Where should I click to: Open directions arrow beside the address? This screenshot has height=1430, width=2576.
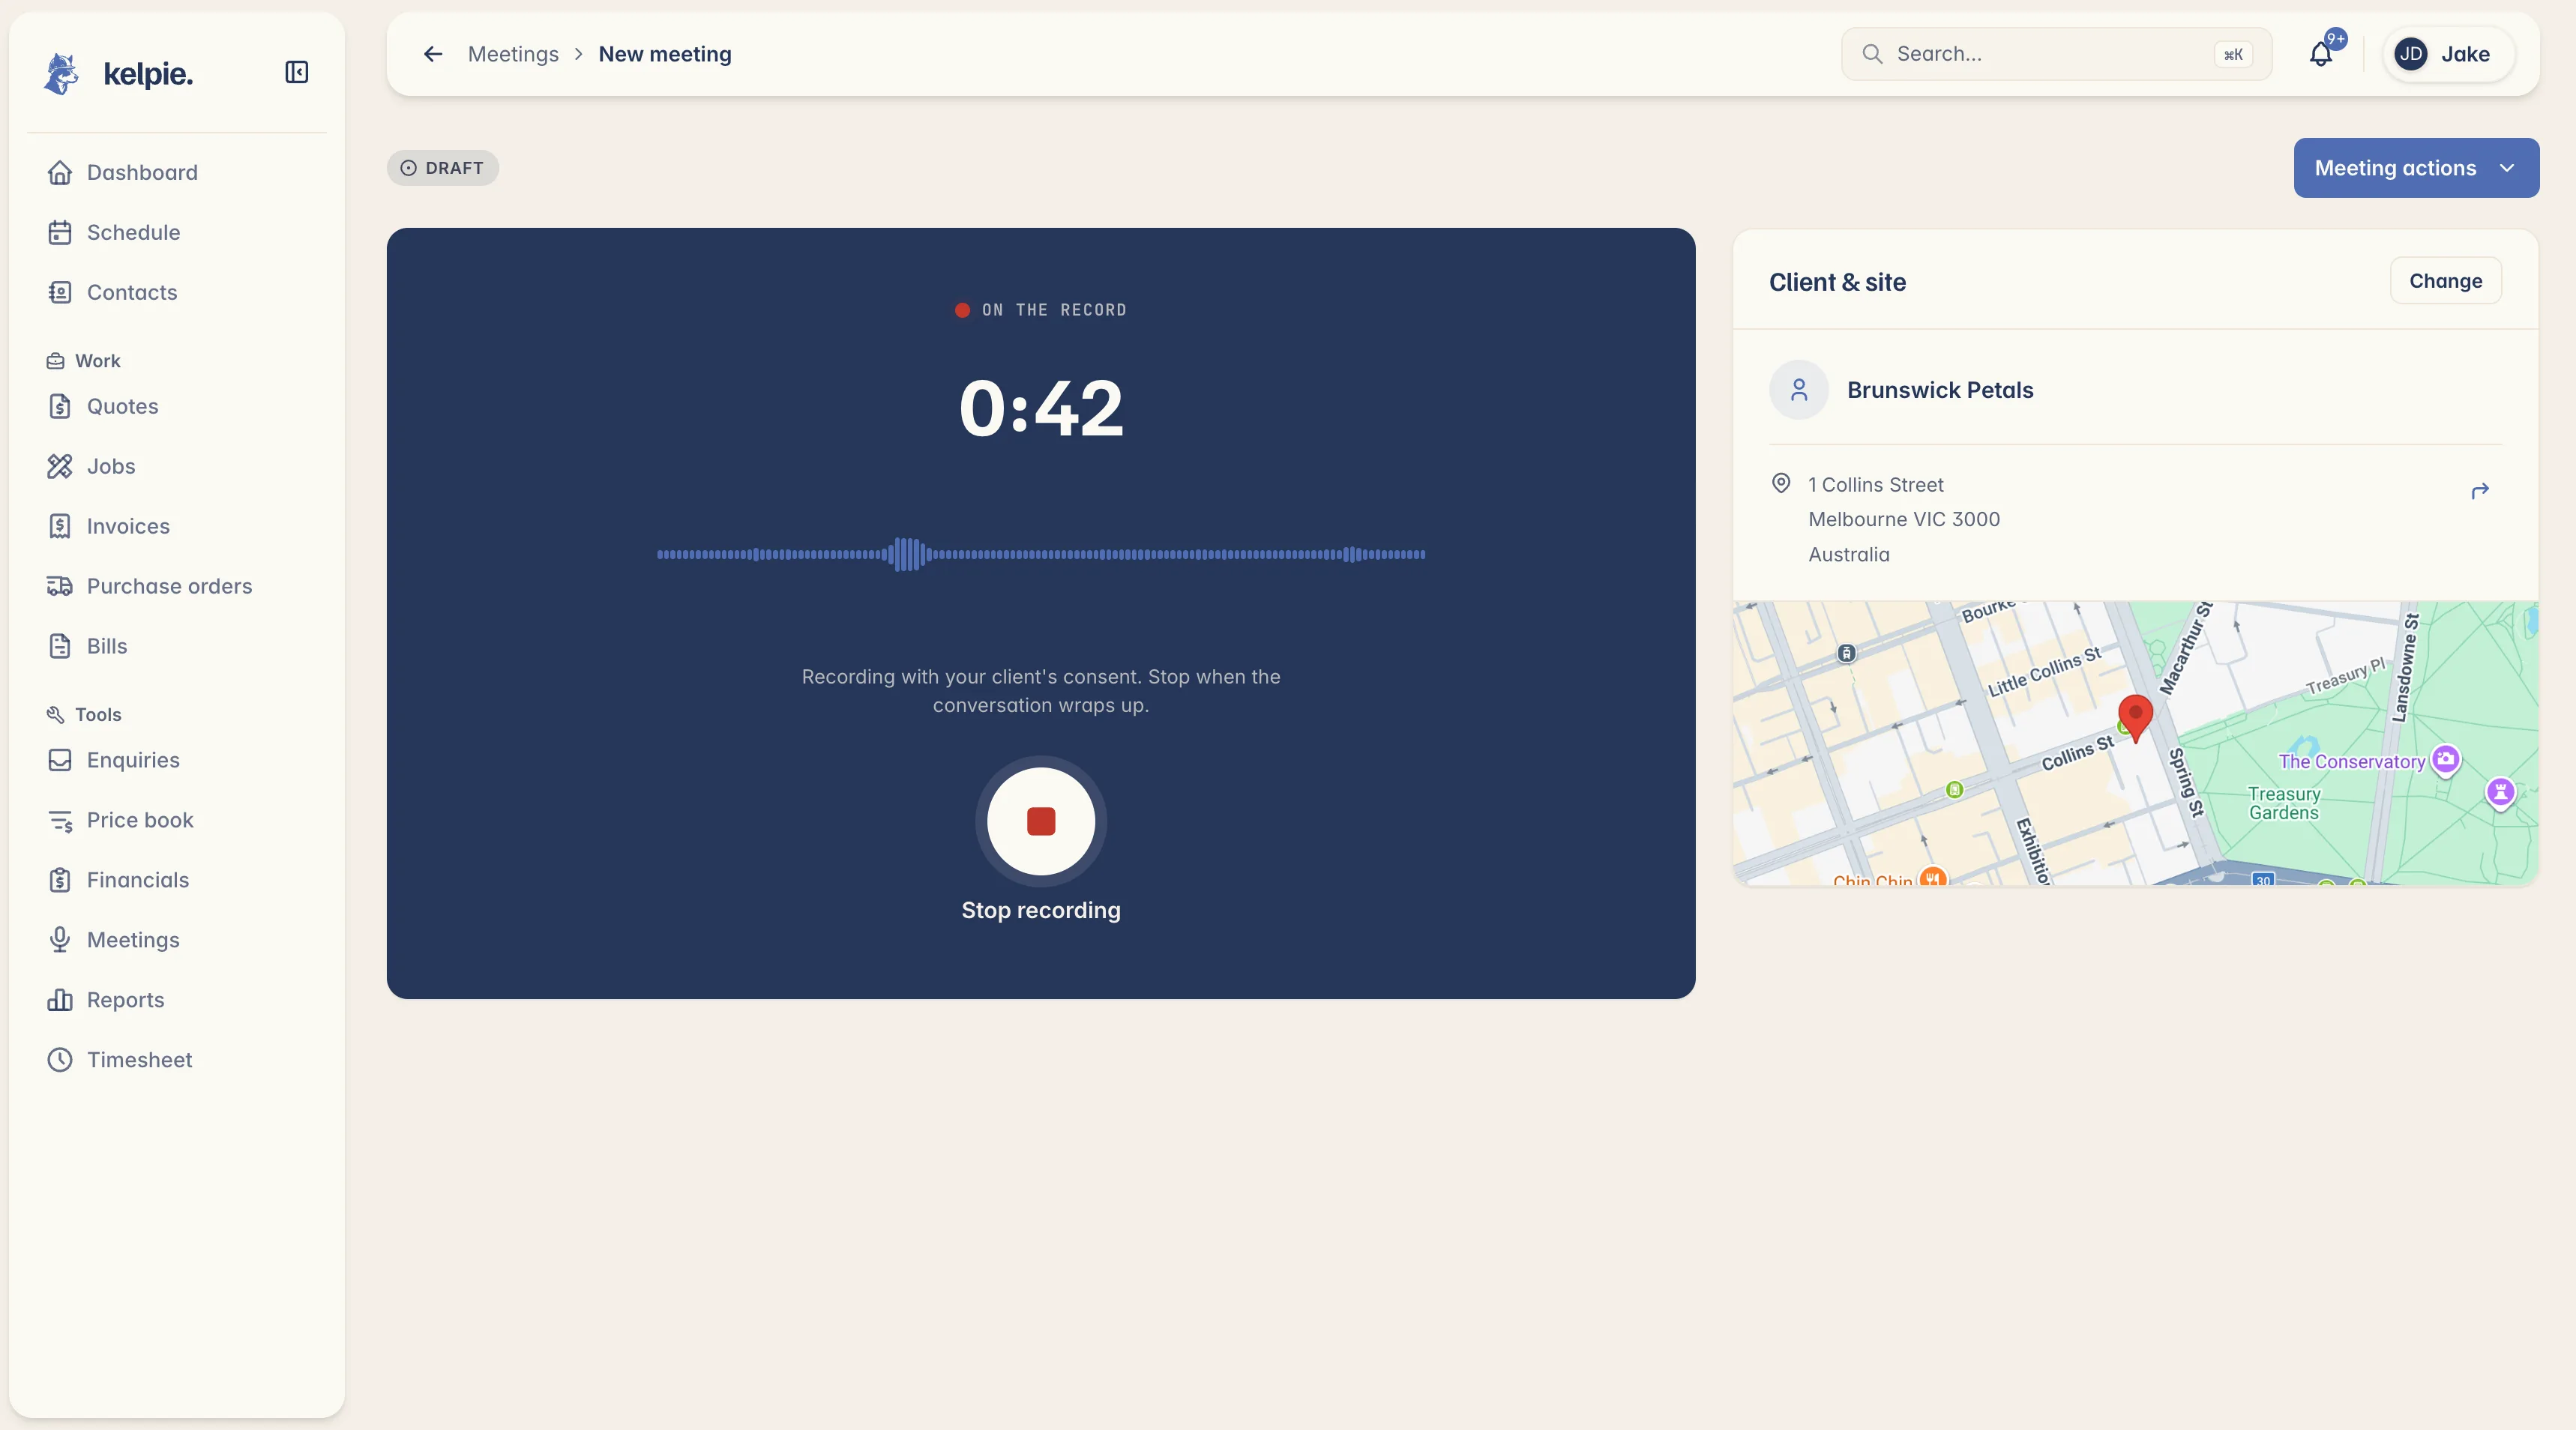pos(2480,490)
